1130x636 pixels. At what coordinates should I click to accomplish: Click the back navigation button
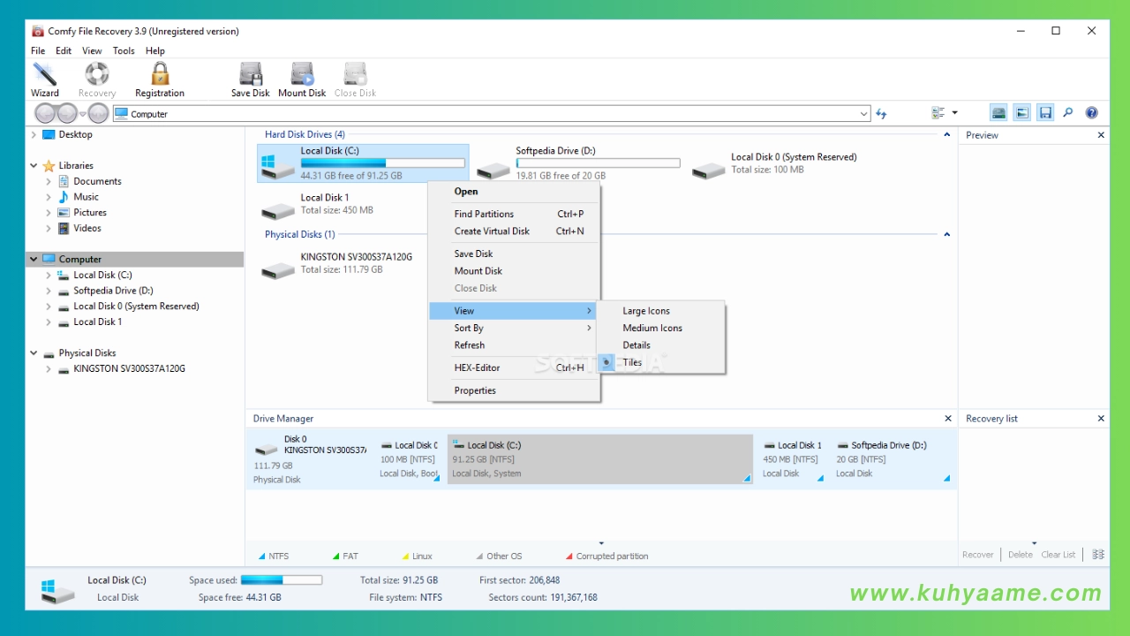[46, 113]
